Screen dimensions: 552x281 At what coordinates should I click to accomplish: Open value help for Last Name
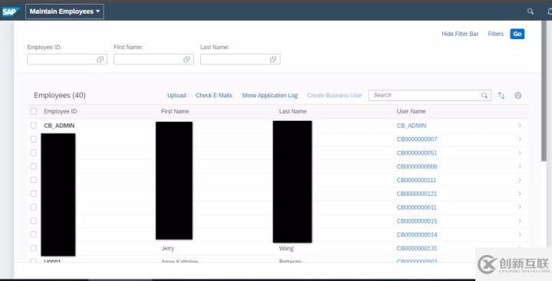coord(273,60)
